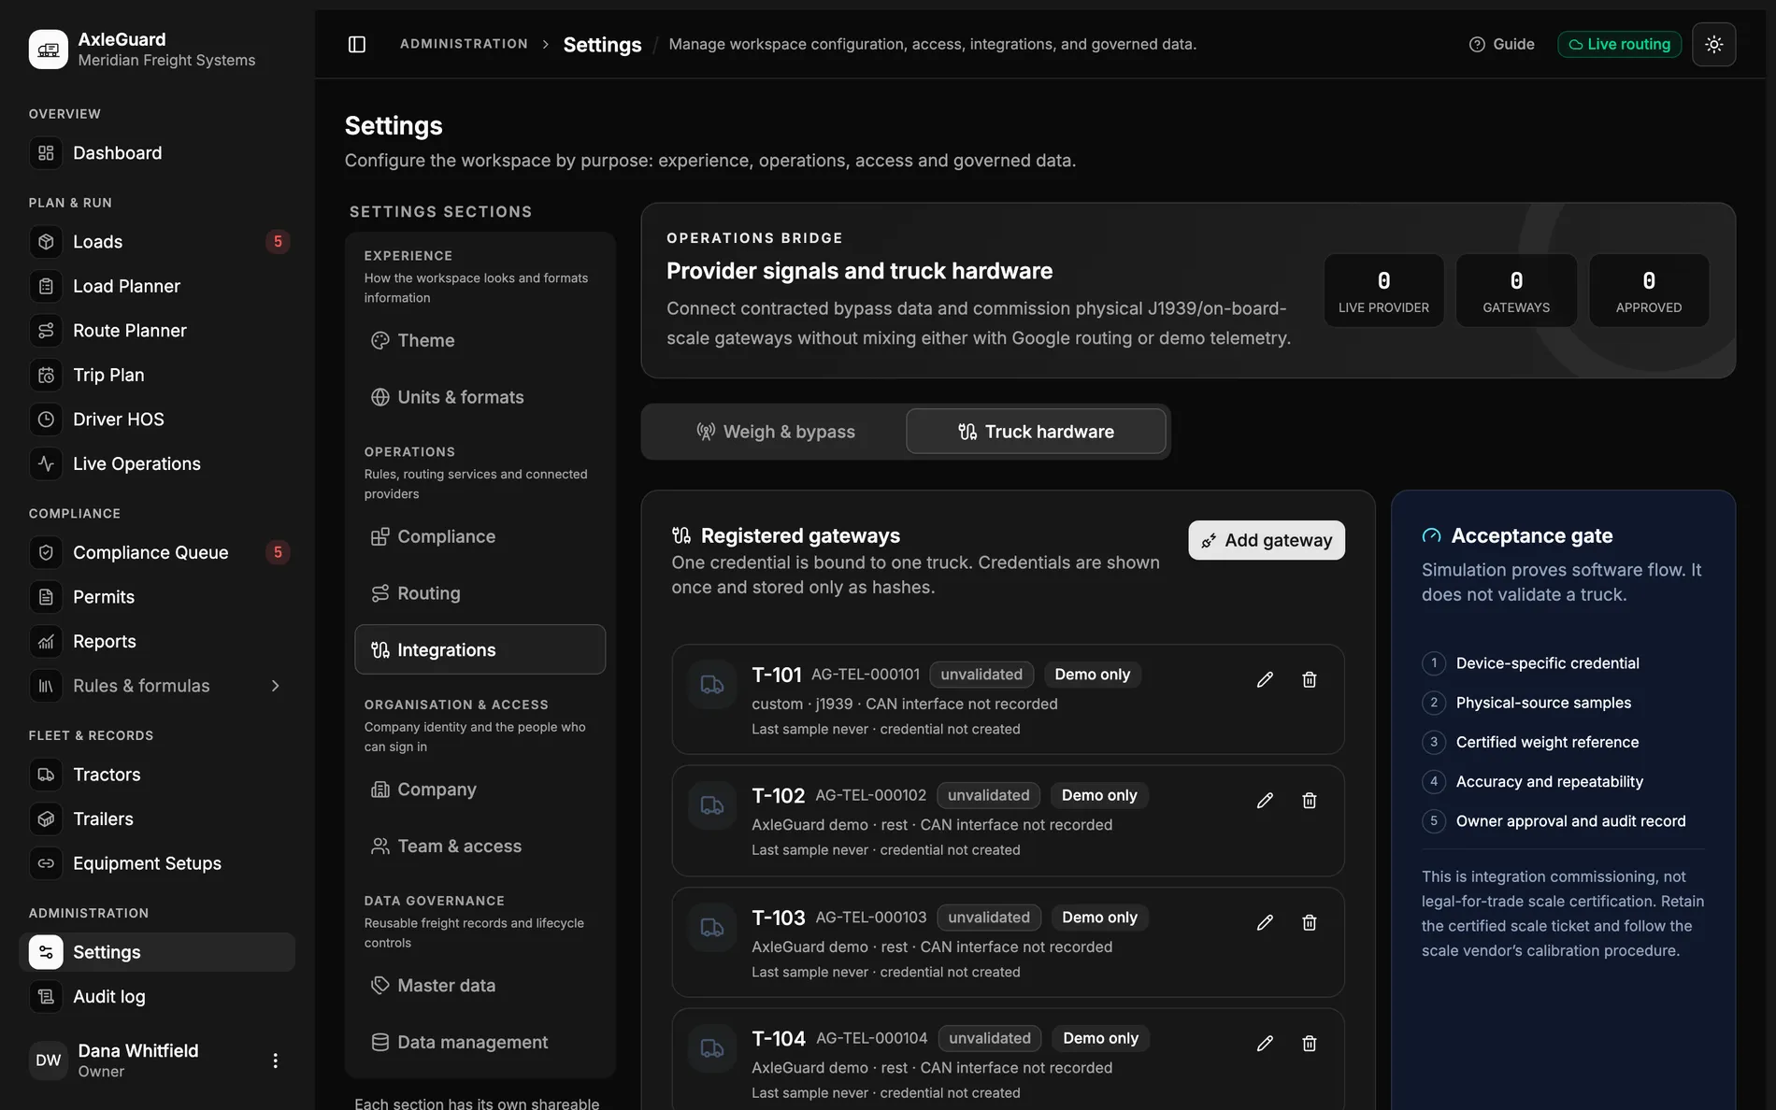This screenshot has width=1776, height=1110.
Task: Click the GATEWAYS counter card
Action: click(x=1516, y=291)
